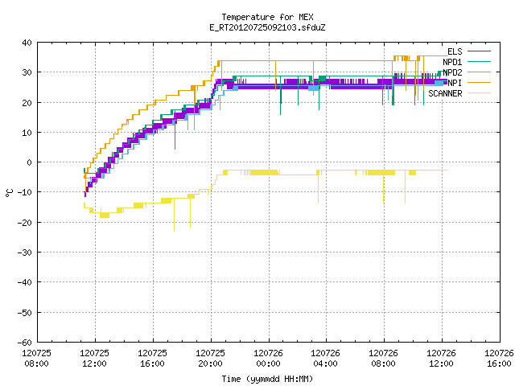Click the blue NPD2 legend line sample
The width and height of the screenshot is (515, 386).
pyautogui.click(x=479, y=72)
